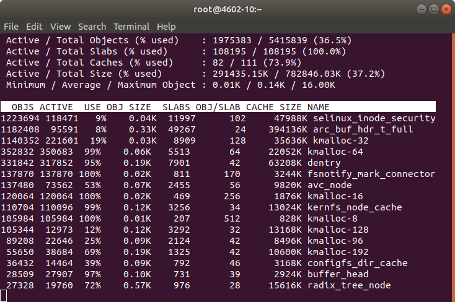Click the 49267 slabs value
The image size is (455, 302).
coord(182,129)
